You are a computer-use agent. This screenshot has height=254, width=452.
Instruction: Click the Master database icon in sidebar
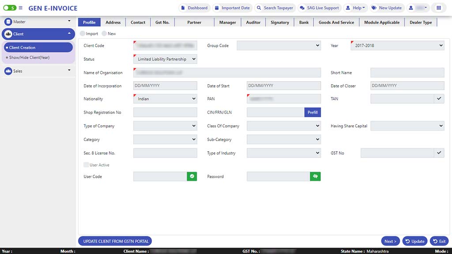(8, 22)
